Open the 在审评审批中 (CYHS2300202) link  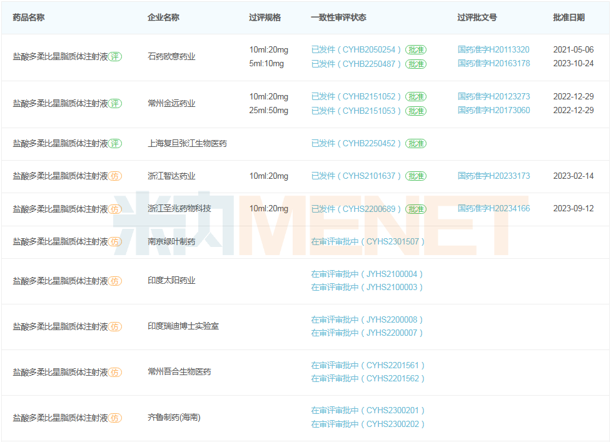(368, 424)
